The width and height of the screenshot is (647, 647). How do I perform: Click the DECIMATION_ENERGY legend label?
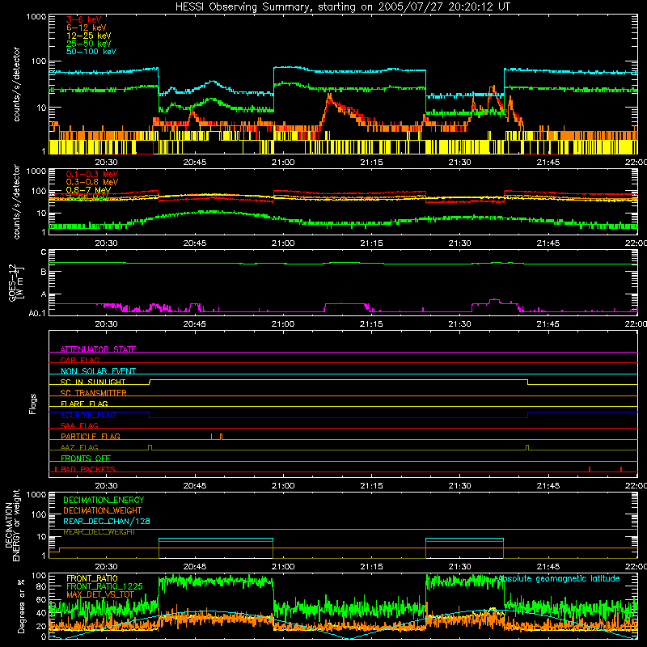point(104,500)
